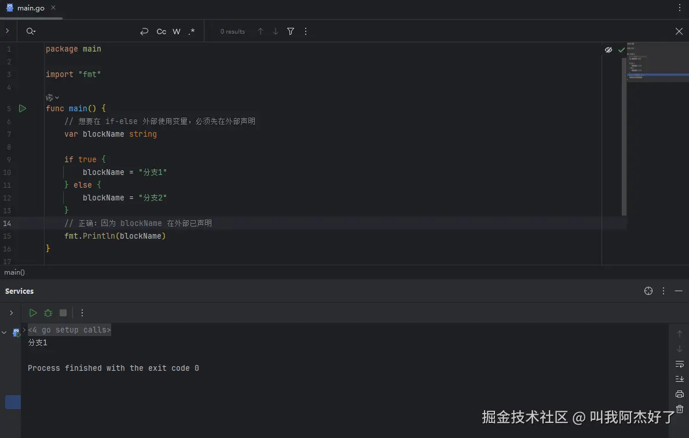The width and height of the screenshot is (689, 438).
Task: Go to next search occurrence
Action: (x=275, y=31)
